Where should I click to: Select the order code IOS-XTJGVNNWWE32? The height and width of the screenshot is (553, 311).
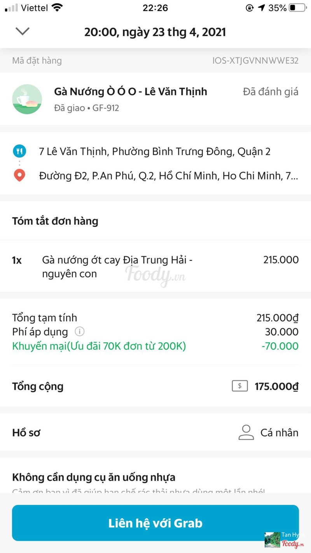255,61
